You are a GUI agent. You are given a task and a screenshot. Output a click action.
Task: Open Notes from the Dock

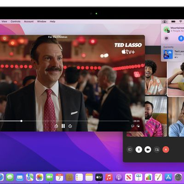(89, 178)
